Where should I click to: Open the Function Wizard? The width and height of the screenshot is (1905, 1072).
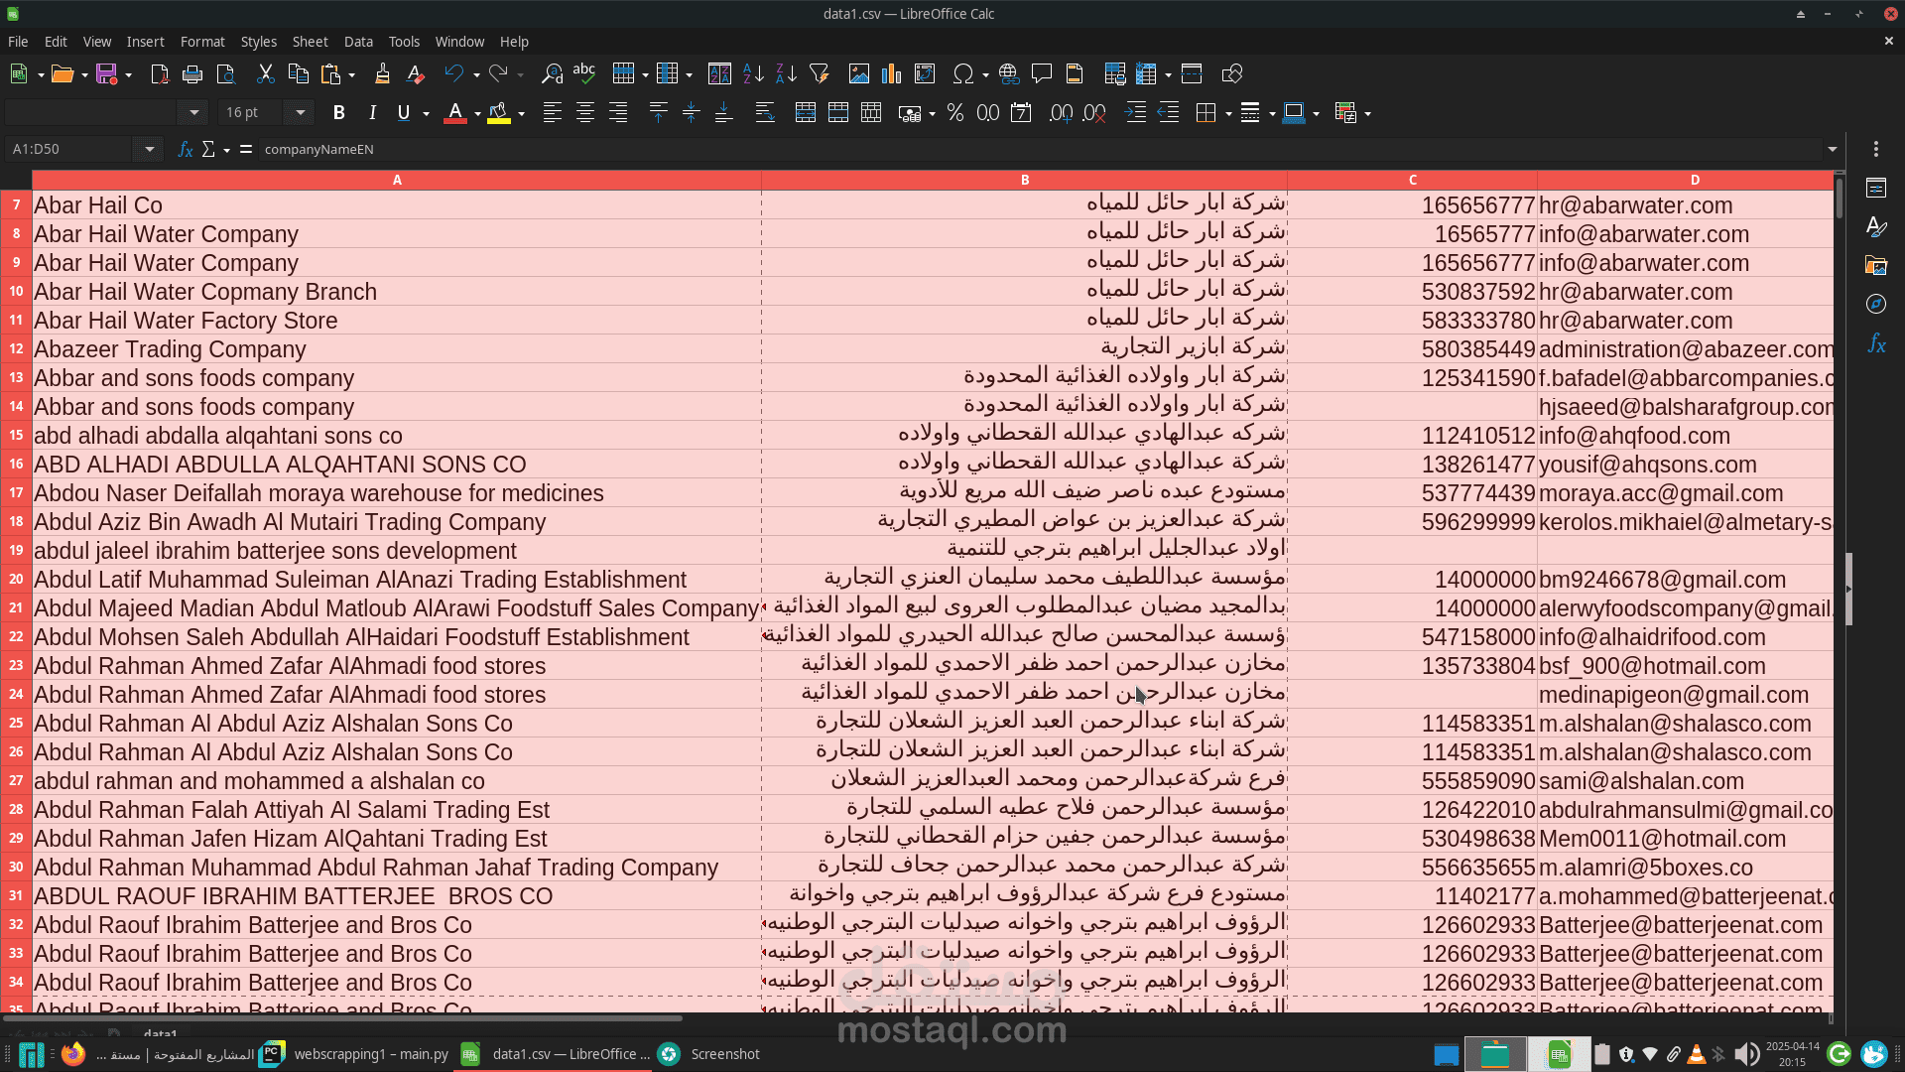click(185, 149)
